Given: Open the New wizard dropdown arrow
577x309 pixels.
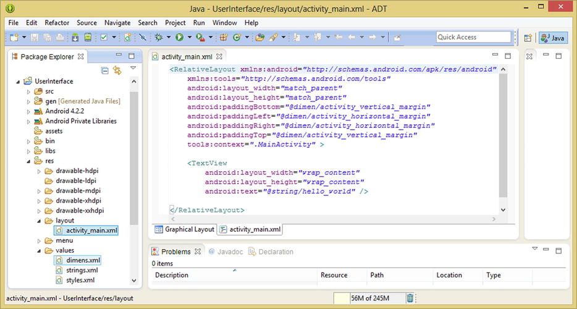Looking at the screenshot, I should [x=24, y=37].
